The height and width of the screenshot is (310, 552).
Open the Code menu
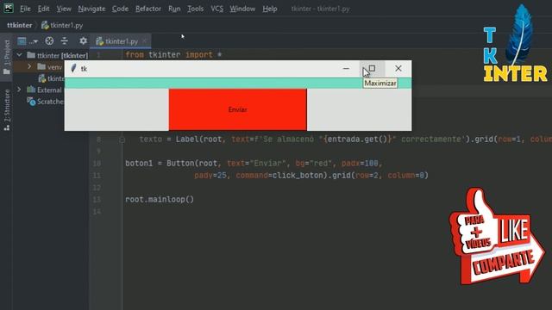[x=120, y=9]
